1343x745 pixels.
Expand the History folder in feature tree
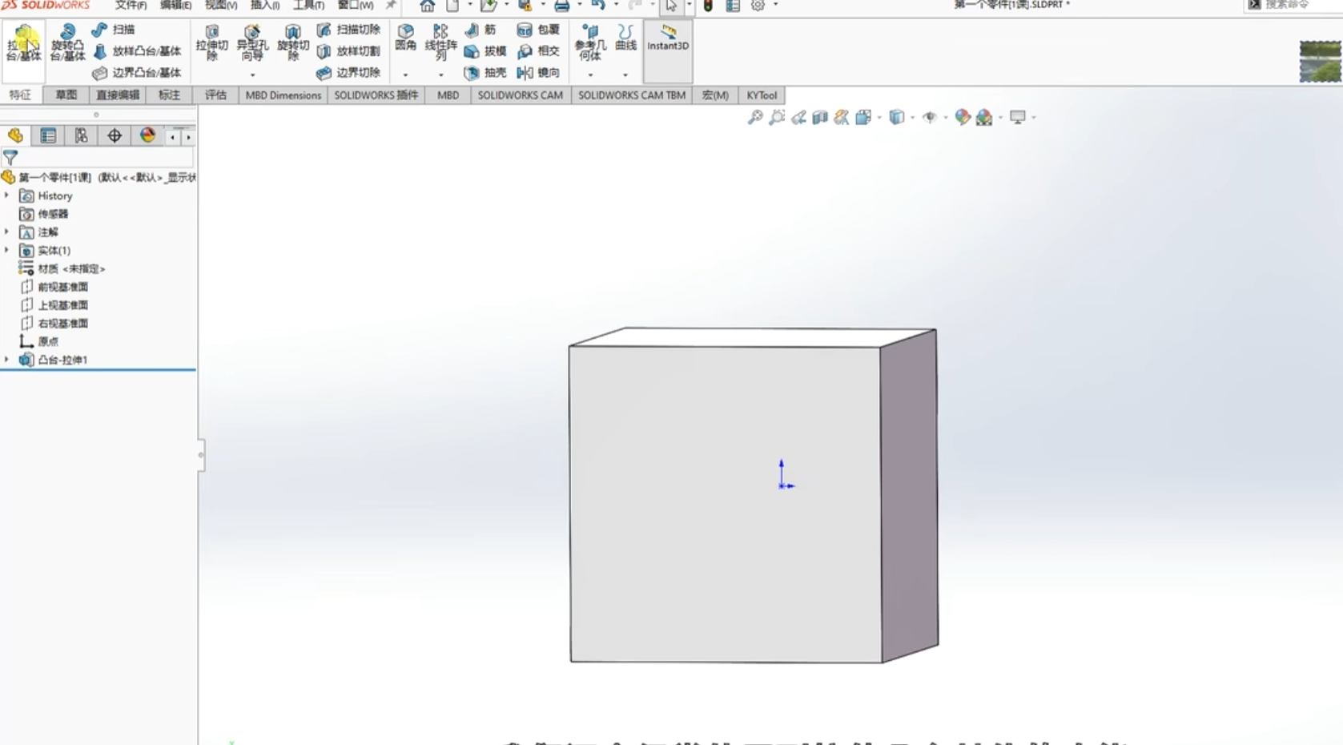point(7,195)
